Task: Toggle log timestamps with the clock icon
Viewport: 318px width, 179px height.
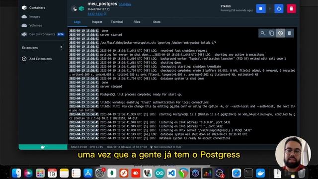Action: [x=280, y=33]
